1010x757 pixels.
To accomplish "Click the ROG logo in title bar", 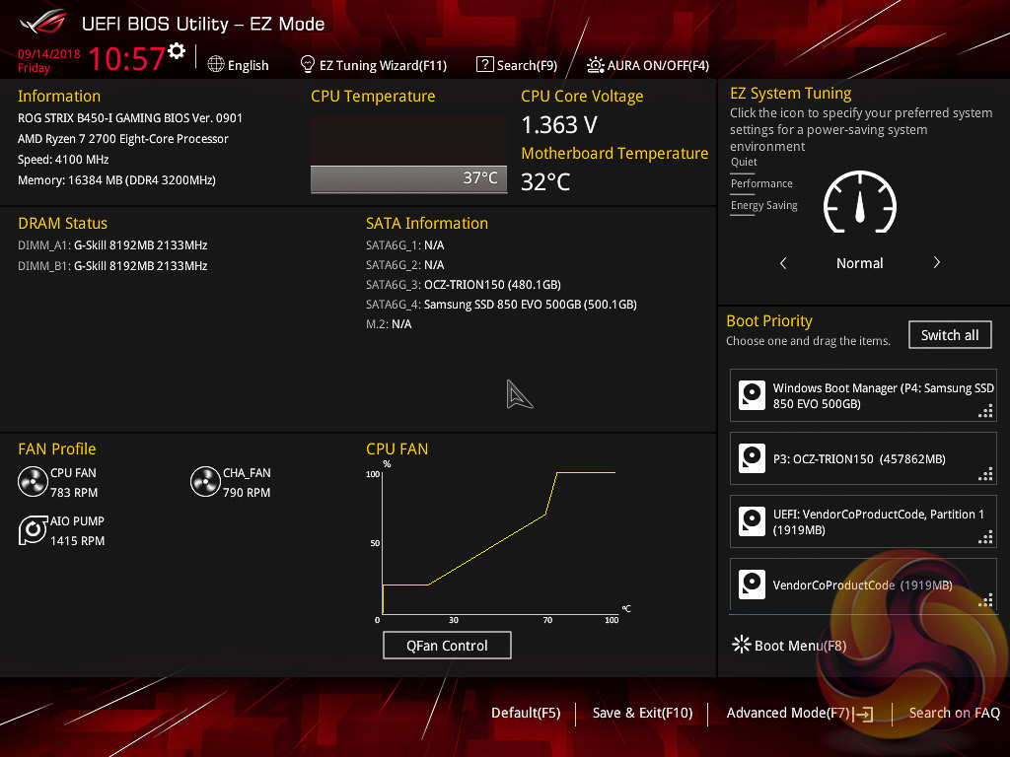I will [x=43, y=22].
